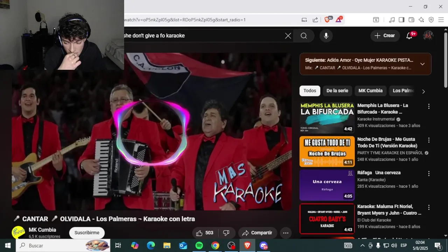Open the Brave Wallet icon
The height and width of the screenshot is (252, 448).
coord(412,20)
